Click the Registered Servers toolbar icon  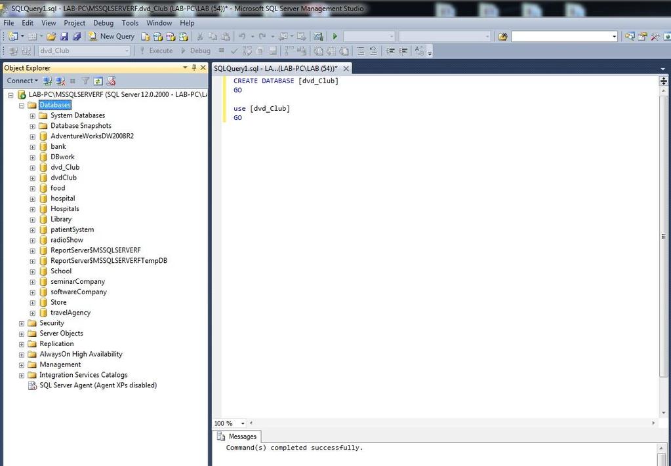click(630, 37)
